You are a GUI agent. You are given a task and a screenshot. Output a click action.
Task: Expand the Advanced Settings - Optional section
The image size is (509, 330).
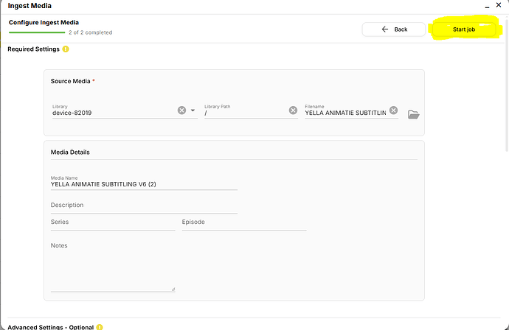coord(47,326)
